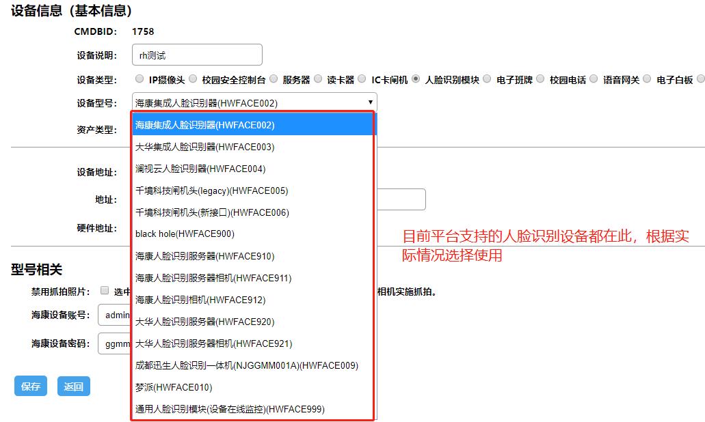The image size is (705, 422).
Task: Click the 设备说明 text field
Action: pyautogui.click(x=197, y=55)
